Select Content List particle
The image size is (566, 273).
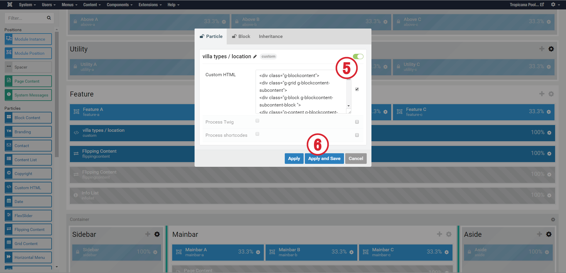(28, 160)
